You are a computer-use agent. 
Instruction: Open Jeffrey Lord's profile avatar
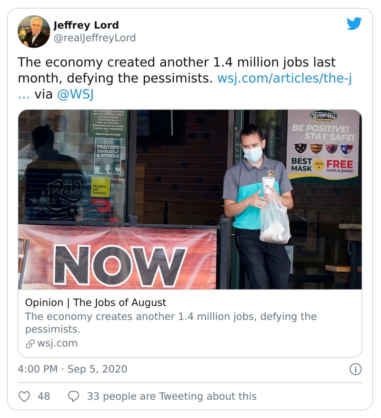(x=34, y=31)
